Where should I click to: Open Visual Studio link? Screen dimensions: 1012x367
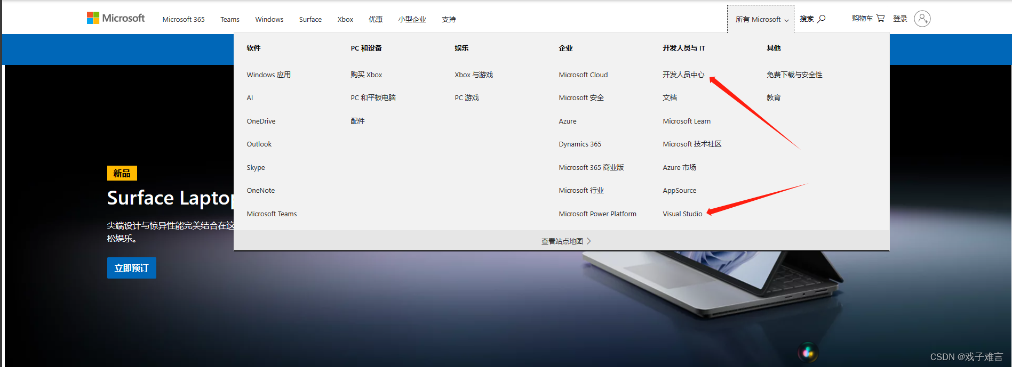(x=682, y=214)
